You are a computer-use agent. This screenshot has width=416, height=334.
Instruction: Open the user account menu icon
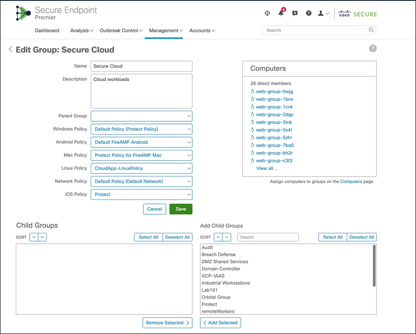(x=323, y=13)
